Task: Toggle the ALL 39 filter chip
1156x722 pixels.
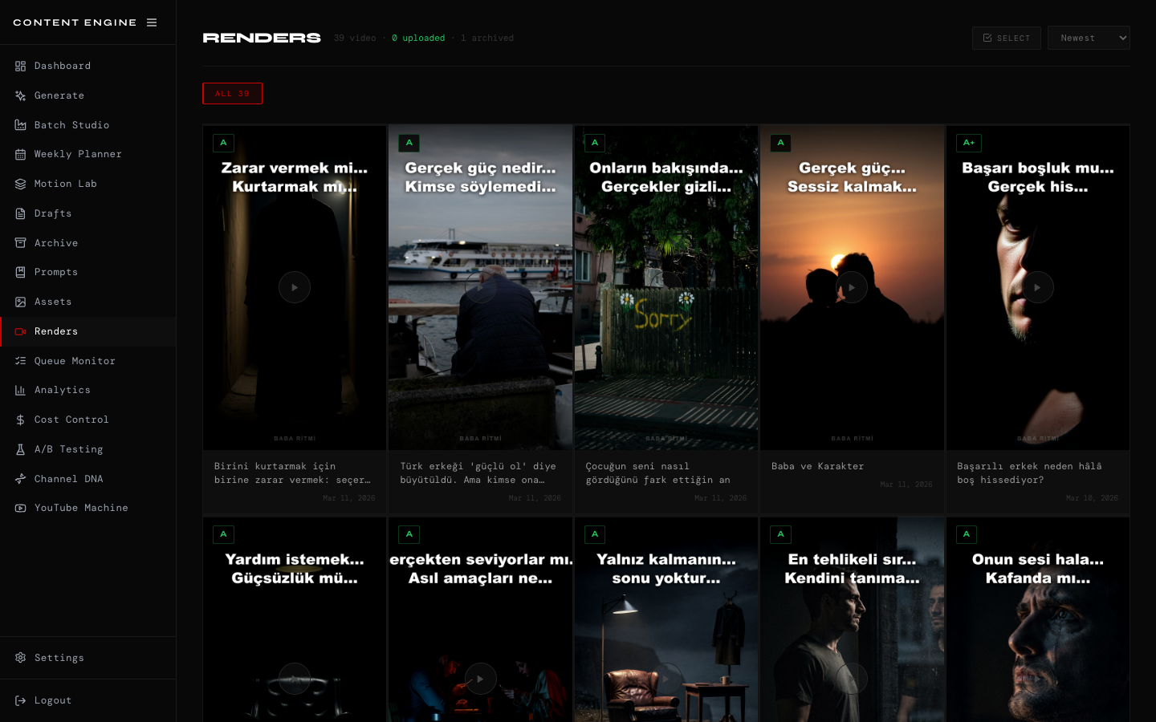Action: [232, 94]
